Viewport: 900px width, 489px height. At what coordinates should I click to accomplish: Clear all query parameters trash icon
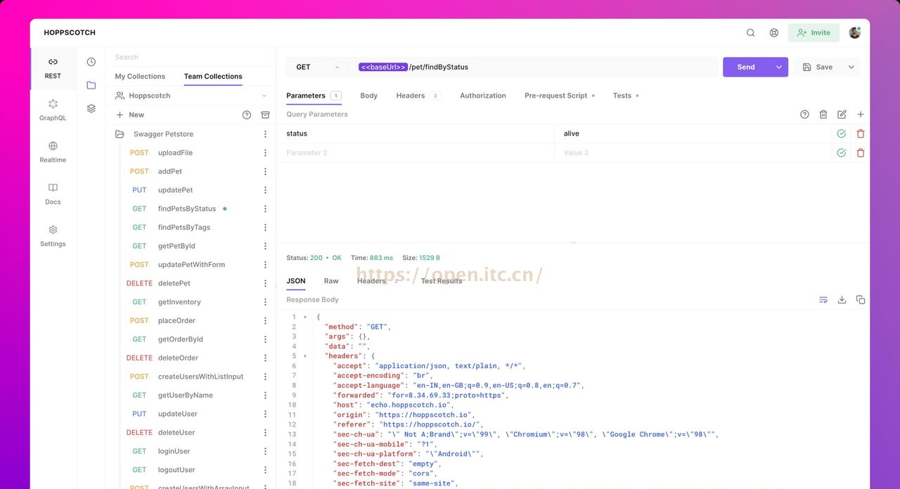[823, 115]
